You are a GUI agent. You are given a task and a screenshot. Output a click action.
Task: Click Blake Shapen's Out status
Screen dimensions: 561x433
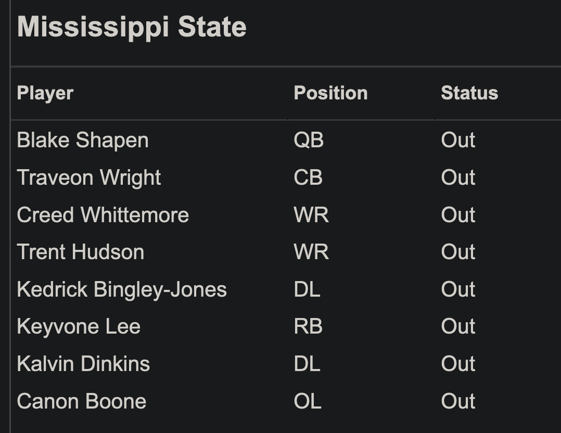pos(458,141)
